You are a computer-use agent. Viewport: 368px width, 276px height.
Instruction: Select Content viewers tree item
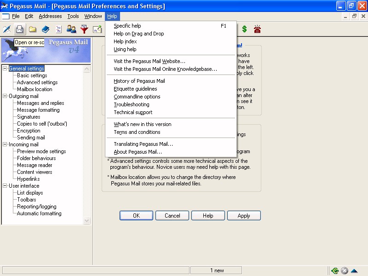click(34, 172)
